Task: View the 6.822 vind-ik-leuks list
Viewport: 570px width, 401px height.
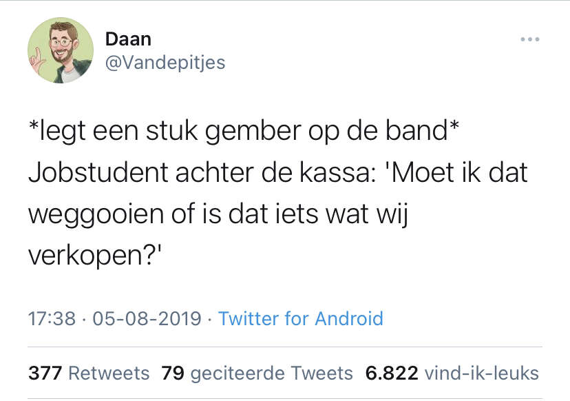Action: click(x=452, y=373)
